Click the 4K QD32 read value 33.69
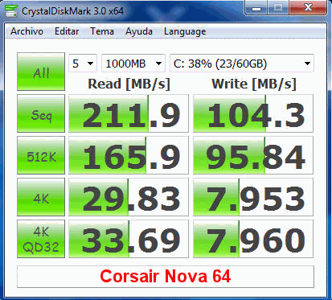 pyautogui.click(x=129, y=239)
